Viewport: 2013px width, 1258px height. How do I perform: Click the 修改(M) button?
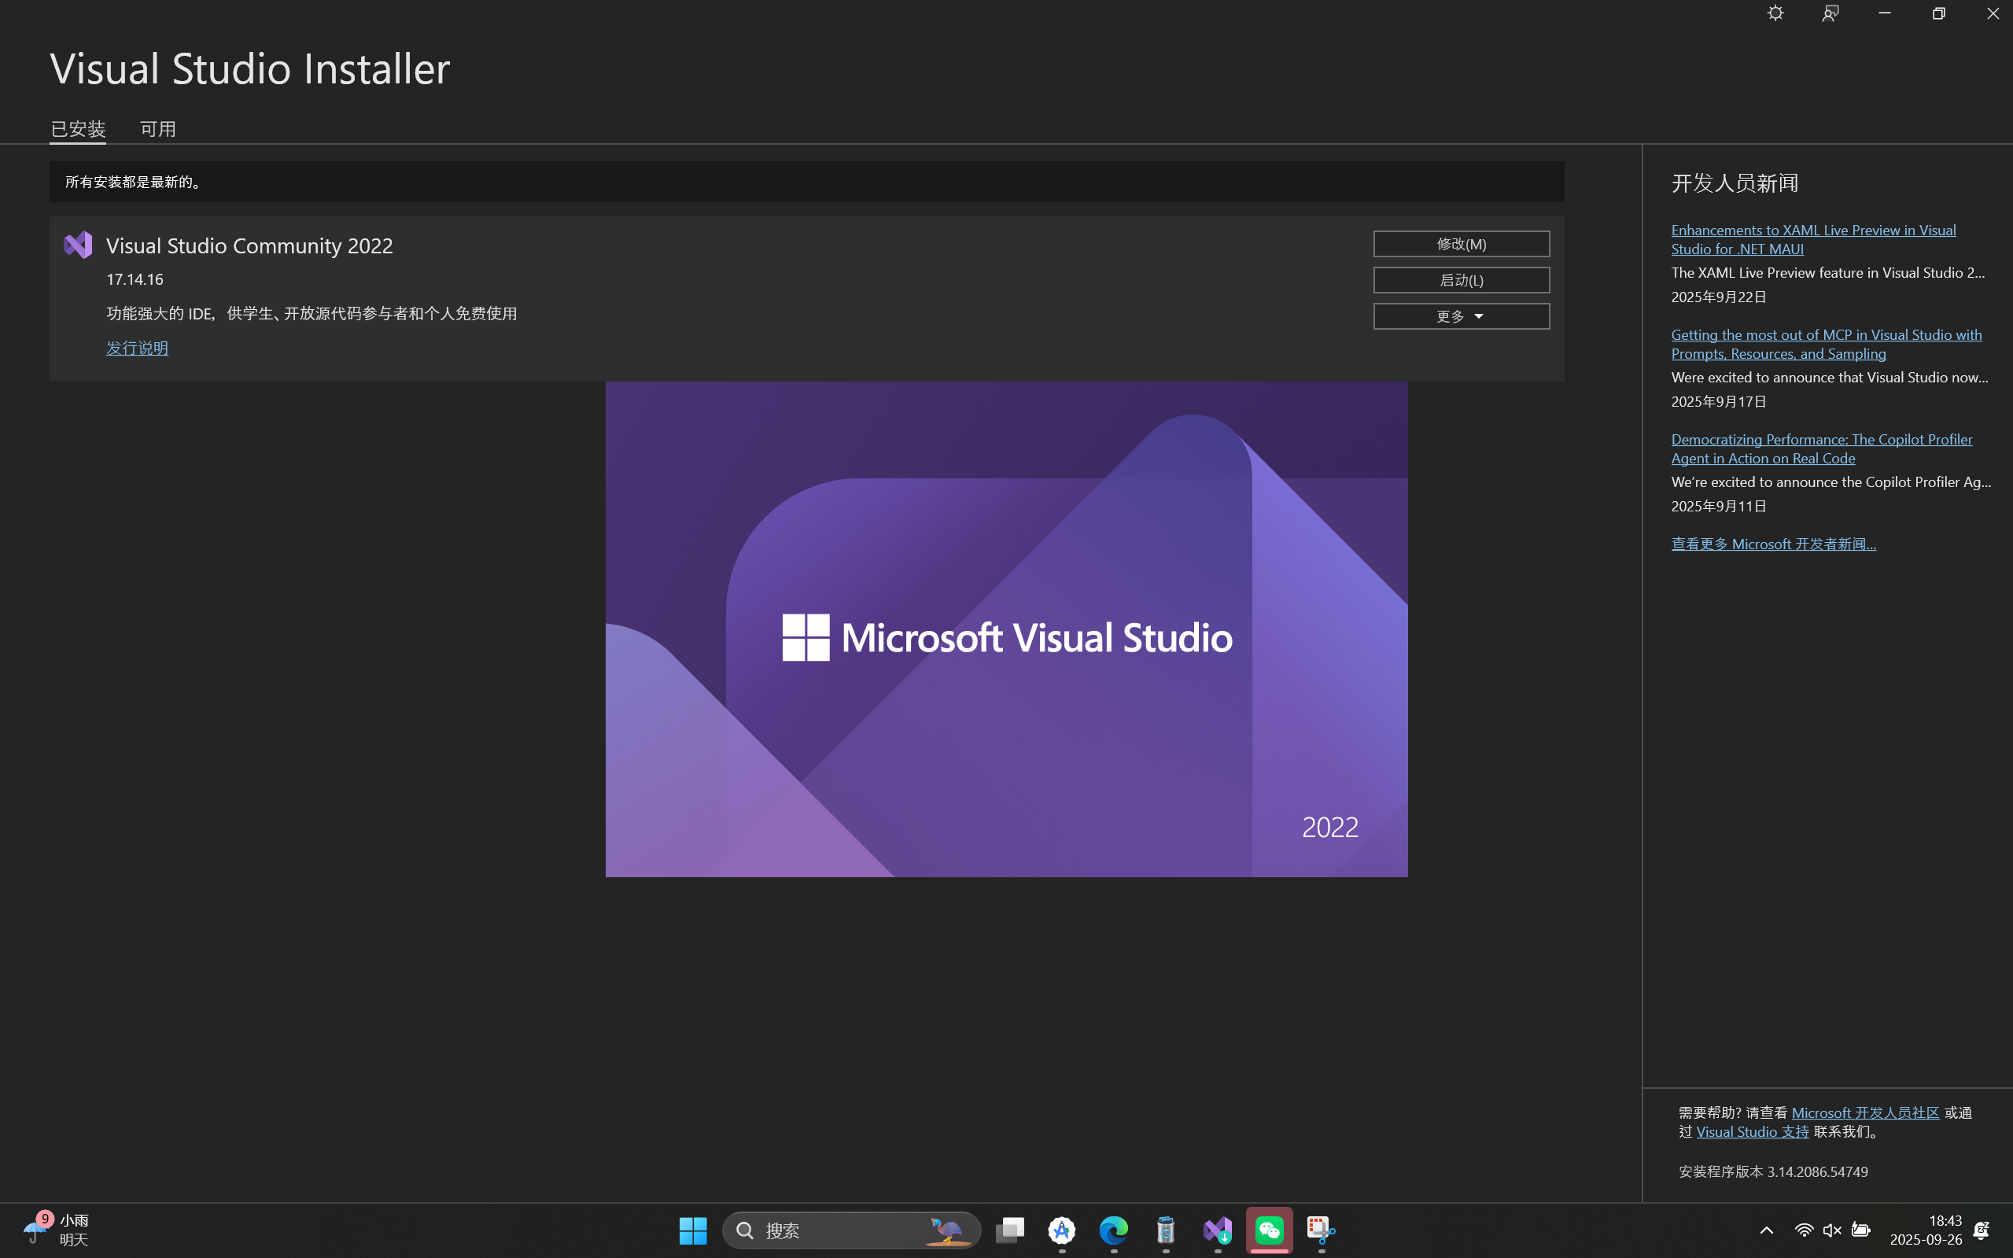(x=1461, y=244)
